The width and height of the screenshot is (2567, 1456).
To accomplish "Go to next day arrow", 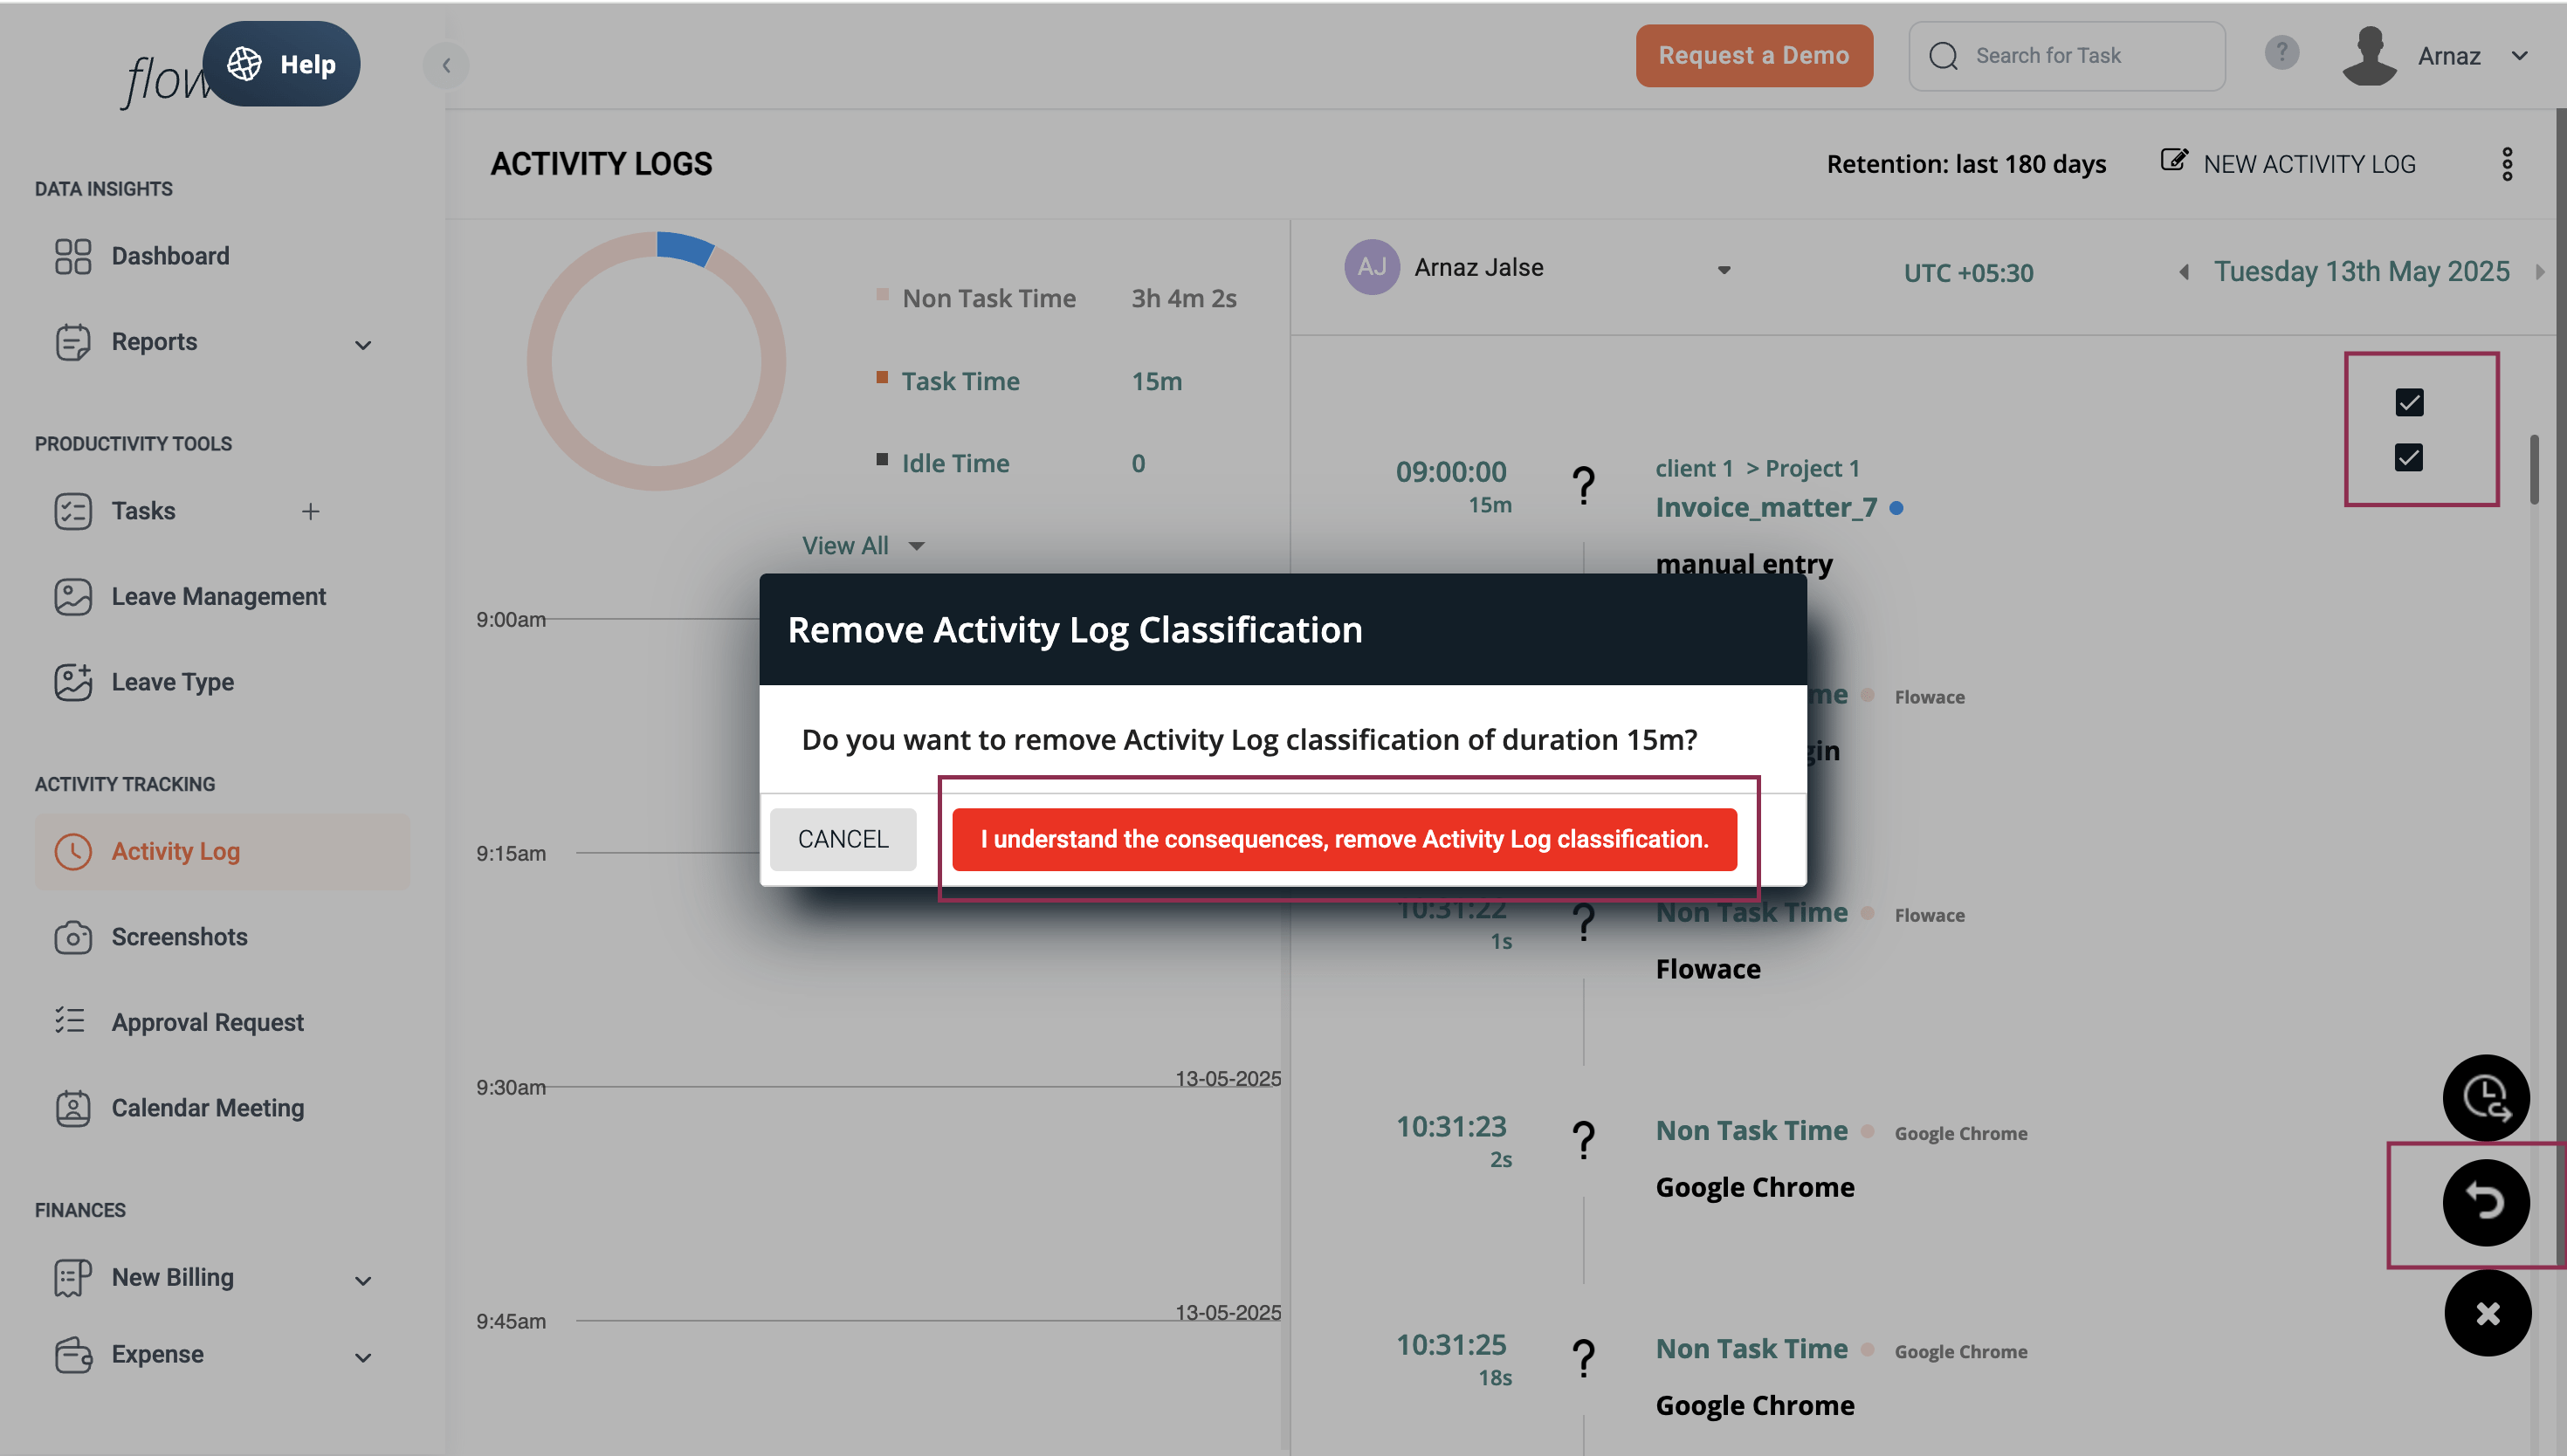I will coord(2540,272).
